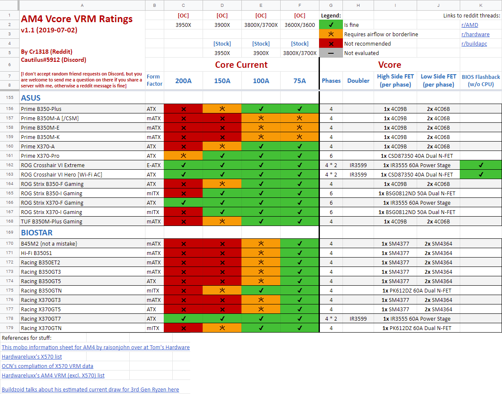
Task: Select column A header
Action: point(82,5)
